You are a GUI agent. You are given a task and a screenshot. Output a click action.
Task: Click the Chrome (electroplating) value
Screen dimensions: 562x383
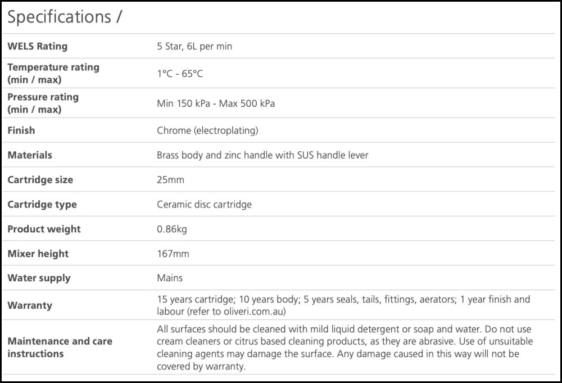(x=207, y=130)
